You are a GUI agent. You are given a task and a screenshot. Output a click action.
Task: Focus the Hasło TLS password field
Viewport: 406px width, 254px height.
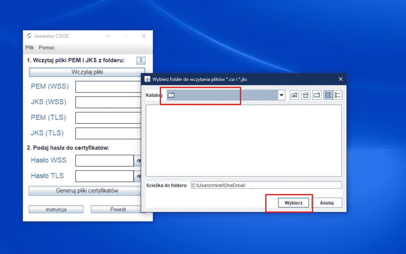[105, 176]
